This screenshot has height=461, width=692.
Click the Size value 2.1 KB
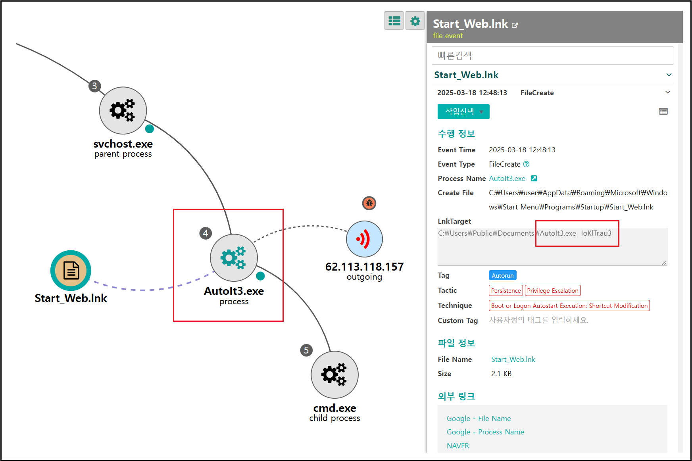pos(501,374)
